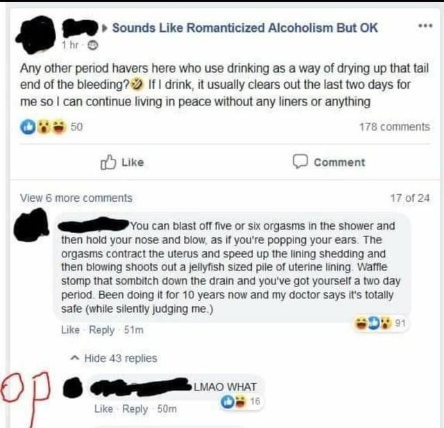Click the post privacy audience icon beside 1 hr

point(93,45)
